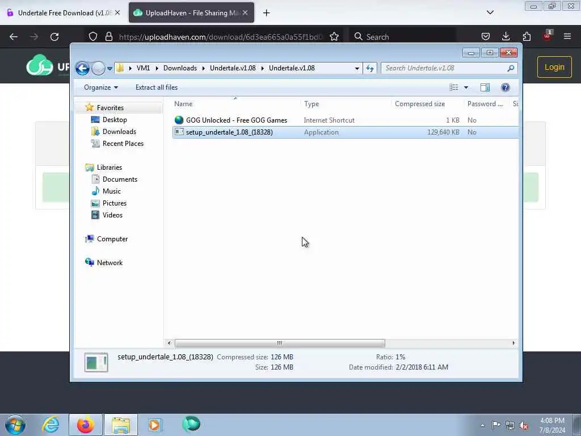Open the Windows Start menu
The image size is (581, 436).
click(x=15, y=425)
